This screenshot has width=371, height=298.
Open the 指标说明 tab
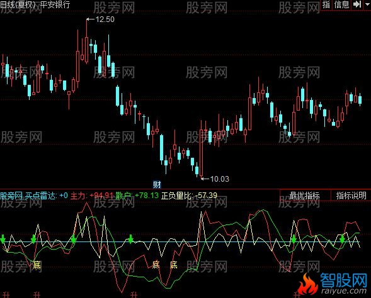click(x=351, y=196)
